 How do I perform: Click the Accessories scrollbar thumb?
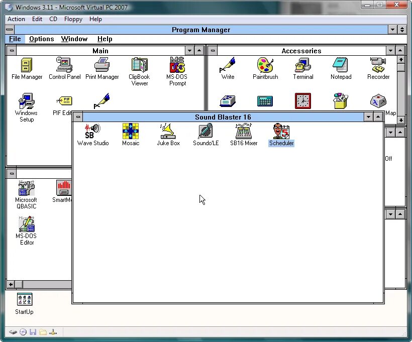(x=401, y=67)
